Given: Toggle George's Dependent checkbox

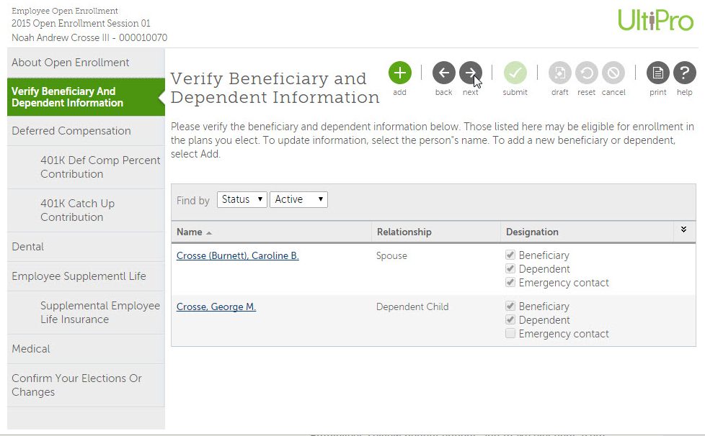Looking at the screenshot, I should coord(510,320).
